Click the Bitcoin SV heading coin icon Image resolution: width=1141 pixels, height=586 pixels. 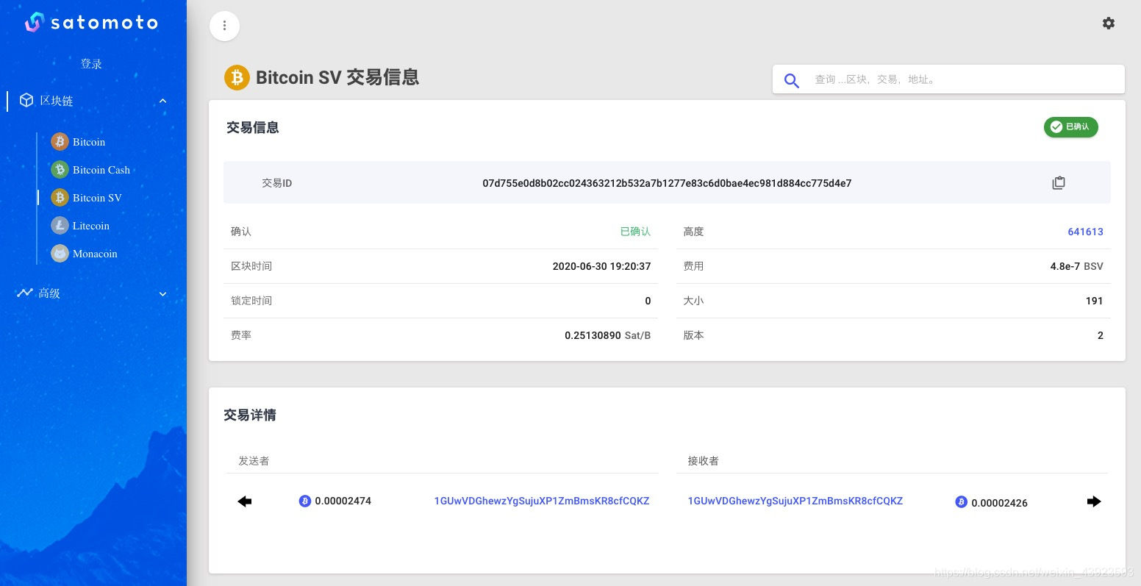237,77
